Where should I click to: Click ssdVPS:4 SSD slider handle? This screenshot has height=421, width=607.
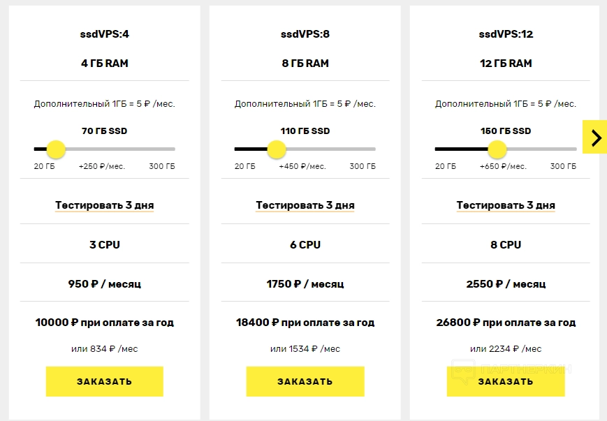coord(55,149)
